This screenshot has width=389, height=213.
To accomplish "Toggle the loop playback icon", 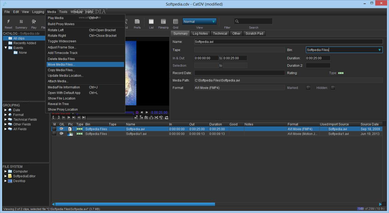I will coord(166,117).
